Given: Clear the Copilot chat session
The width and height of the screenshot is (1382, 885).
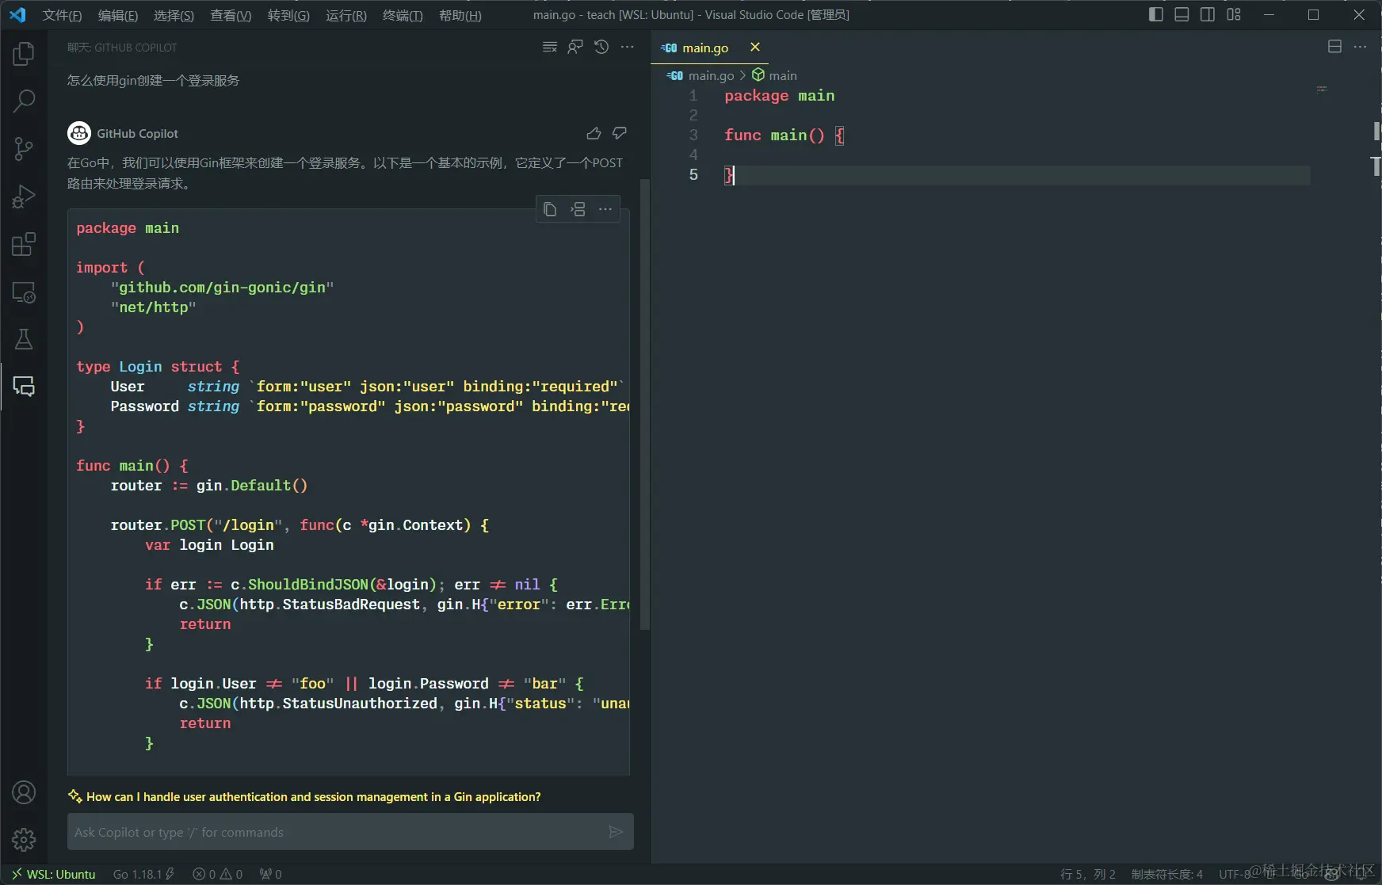Looking at the screenshot, I should pos(550,48).
